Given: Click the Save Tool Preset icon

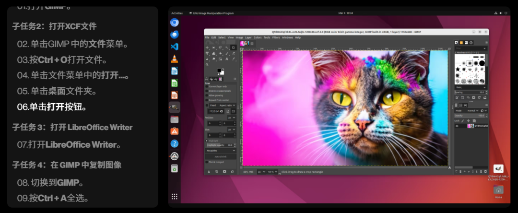Looking at the screenshot, I should click(209, 172).
